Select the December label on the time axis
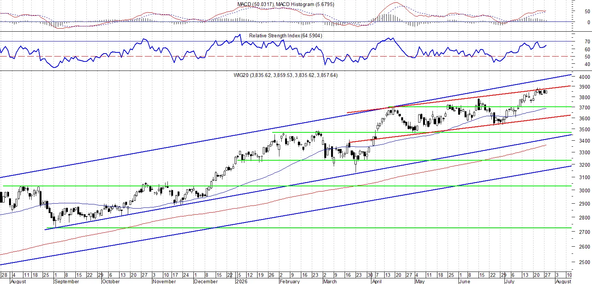 [206, 281]
